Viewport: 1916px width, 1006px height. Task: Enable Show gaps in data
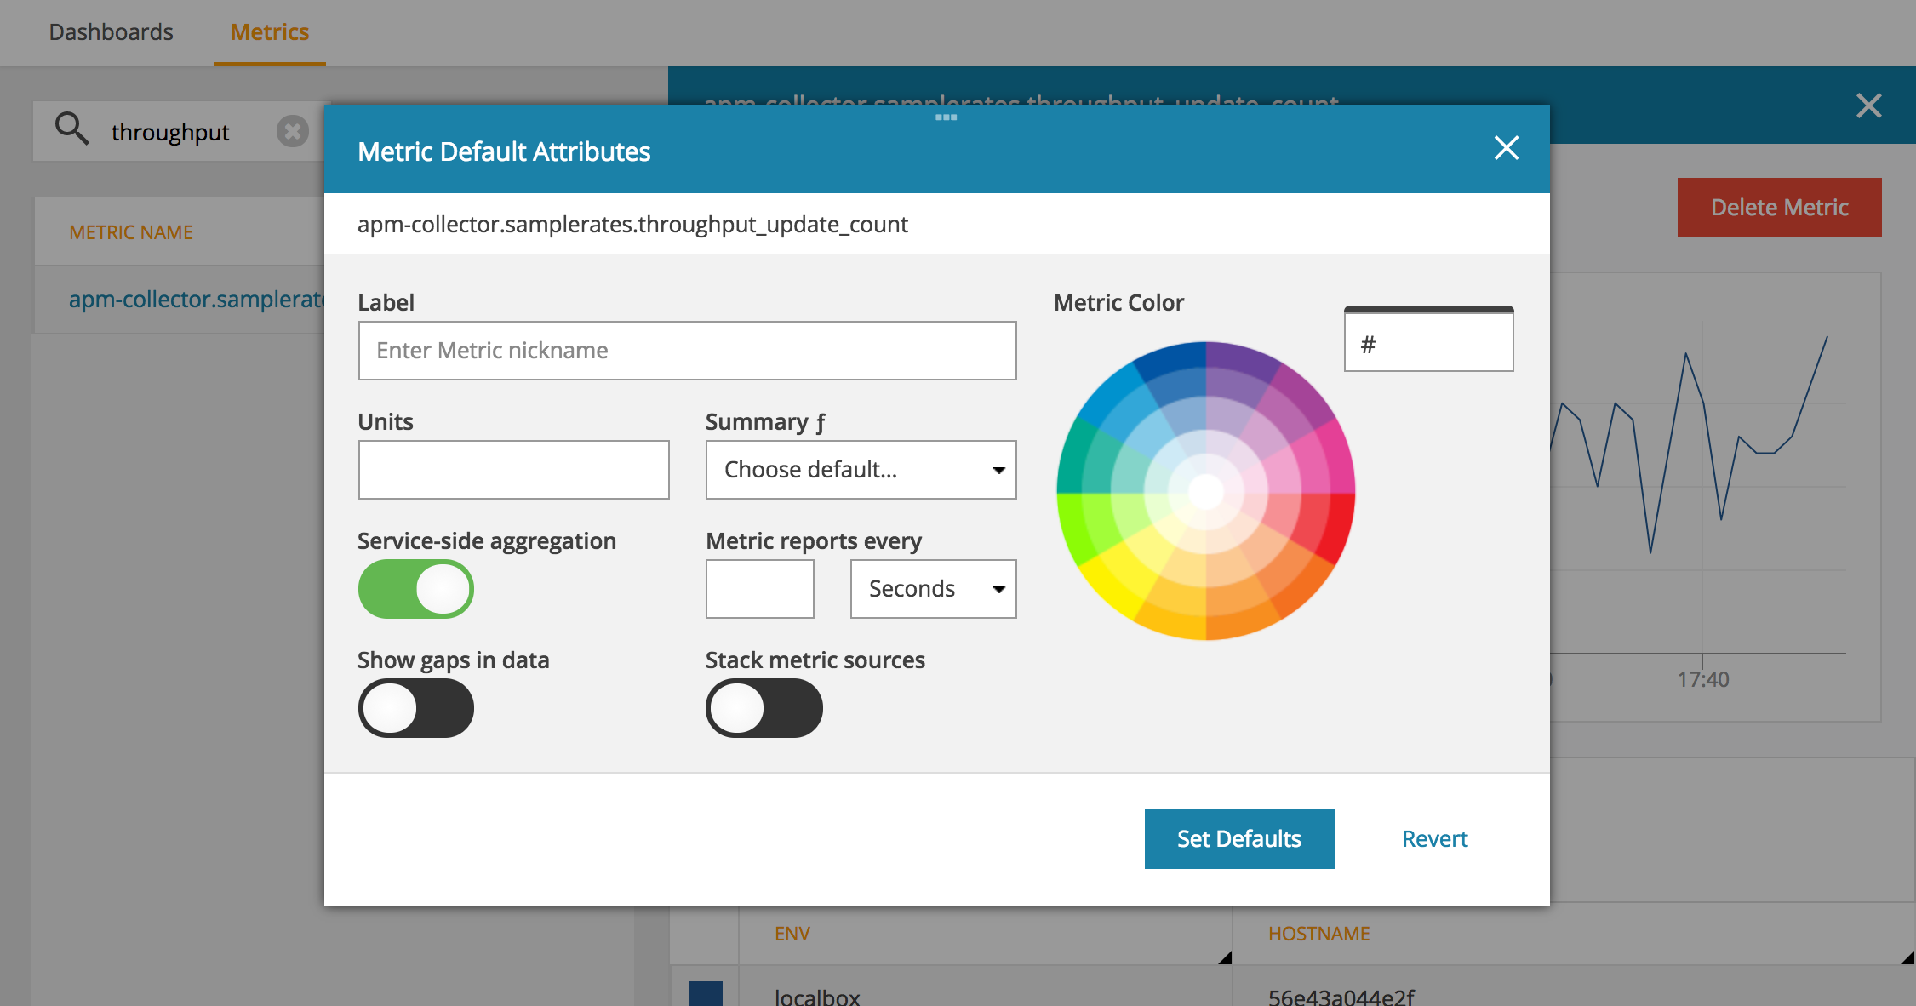(415, 708)
